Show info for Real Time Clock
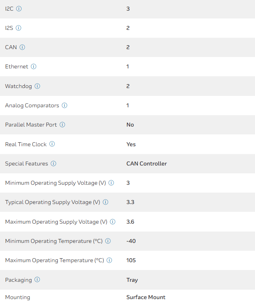Viewport: 255px width, 305px height. point(52,144)
